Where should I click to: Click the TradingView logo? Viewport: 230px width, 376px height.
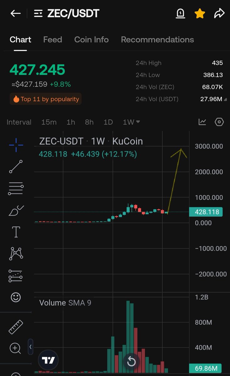(48, 360)
